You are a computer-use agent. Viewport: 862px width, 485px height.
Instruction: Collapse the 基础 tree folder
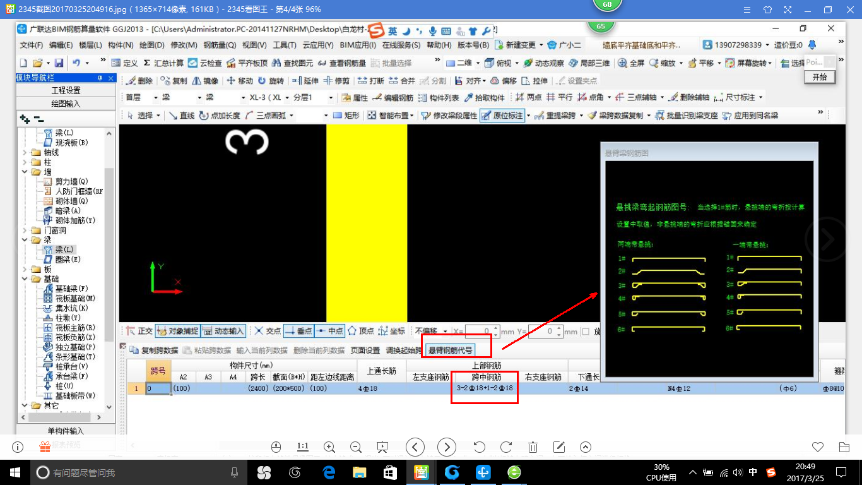[26, 279]
